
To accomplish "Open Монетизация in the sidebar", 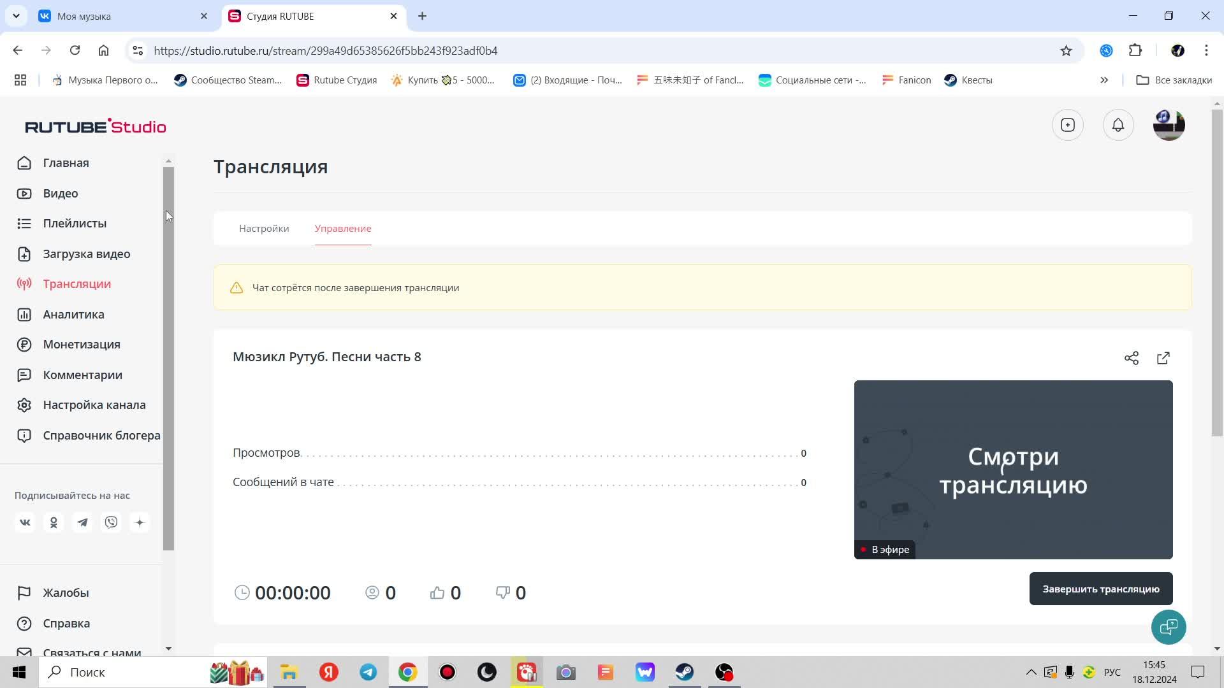I will pos(82,345).
